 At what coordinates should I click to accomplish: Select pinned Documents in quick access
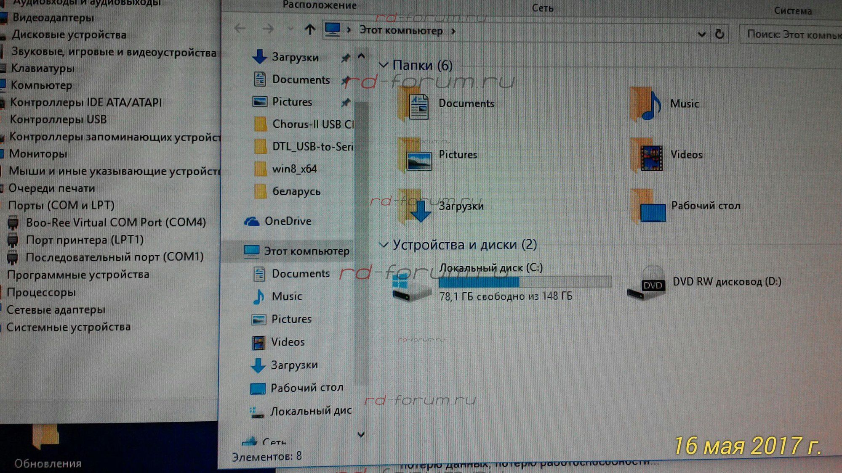[x=301, y=79]
